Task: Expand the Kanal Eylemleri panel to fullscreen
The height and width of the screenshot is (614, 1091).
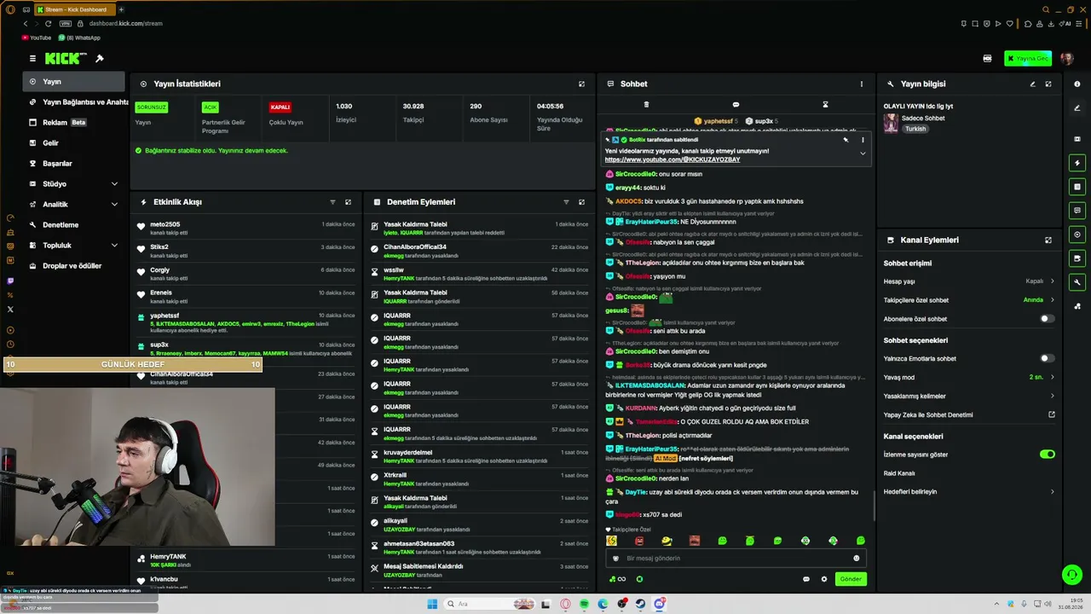Action: click(x=1048, y=240)
